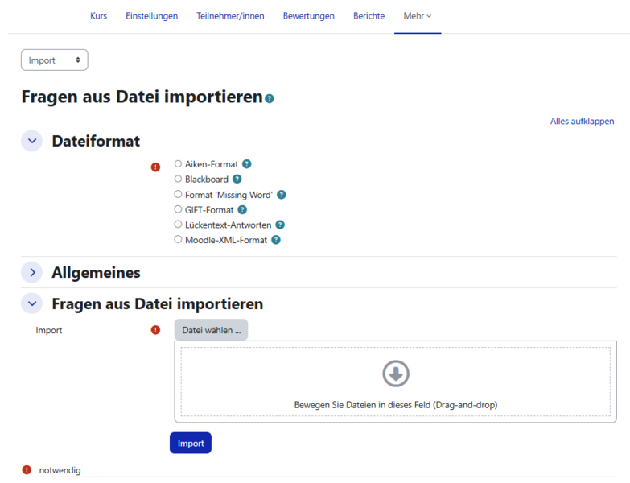Image resolution: width=630 pixels, height=483 pixels.
Task: Open help icon for GIFT-Format
Action: [x=242, y=210]
